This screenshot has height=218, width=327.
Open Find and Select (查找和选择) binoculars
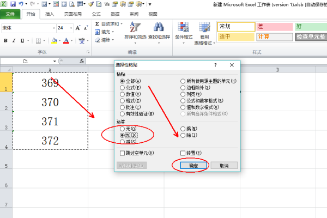(x=159, y=33)
